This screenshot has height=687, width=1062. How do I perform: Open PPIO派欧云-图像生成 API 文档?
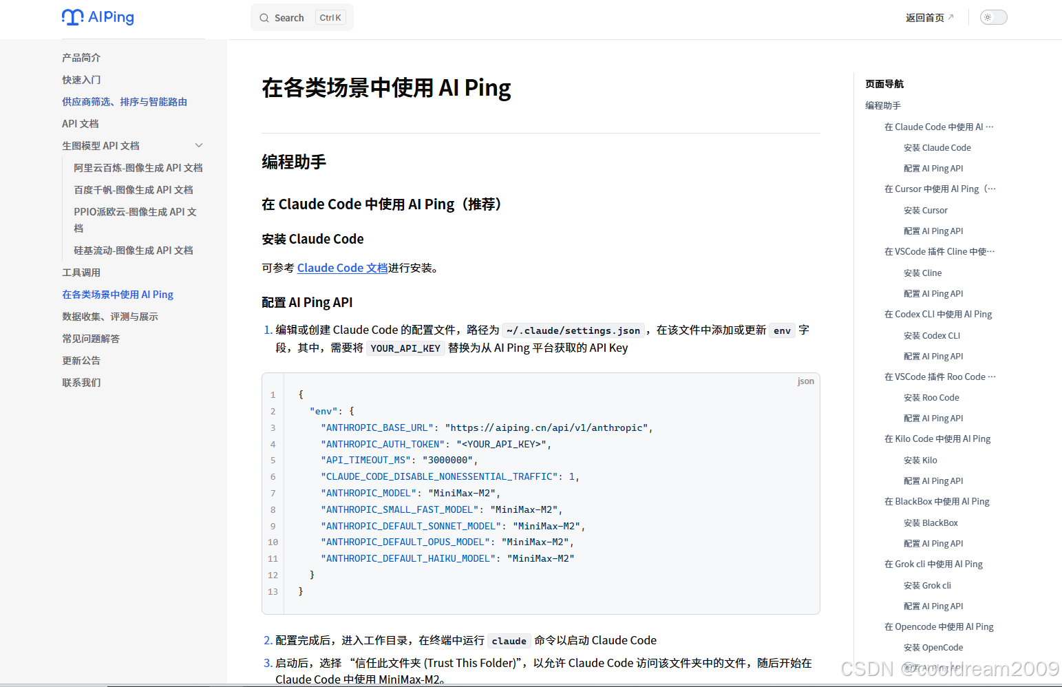click(136, 220)
